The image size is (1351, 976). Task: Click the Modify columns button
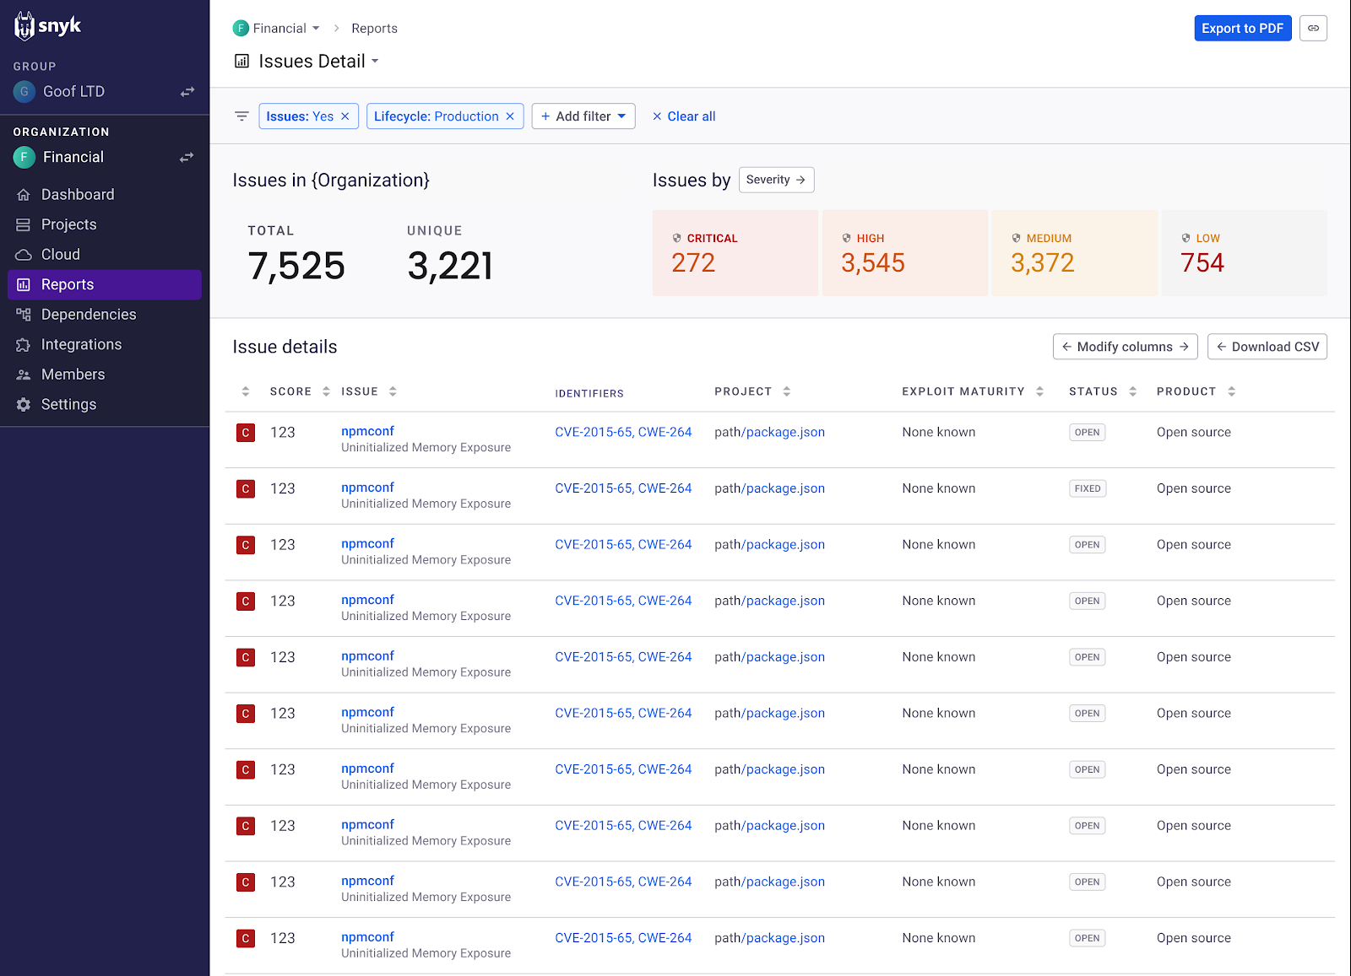pyautogui.click(x=1125, y=347)
